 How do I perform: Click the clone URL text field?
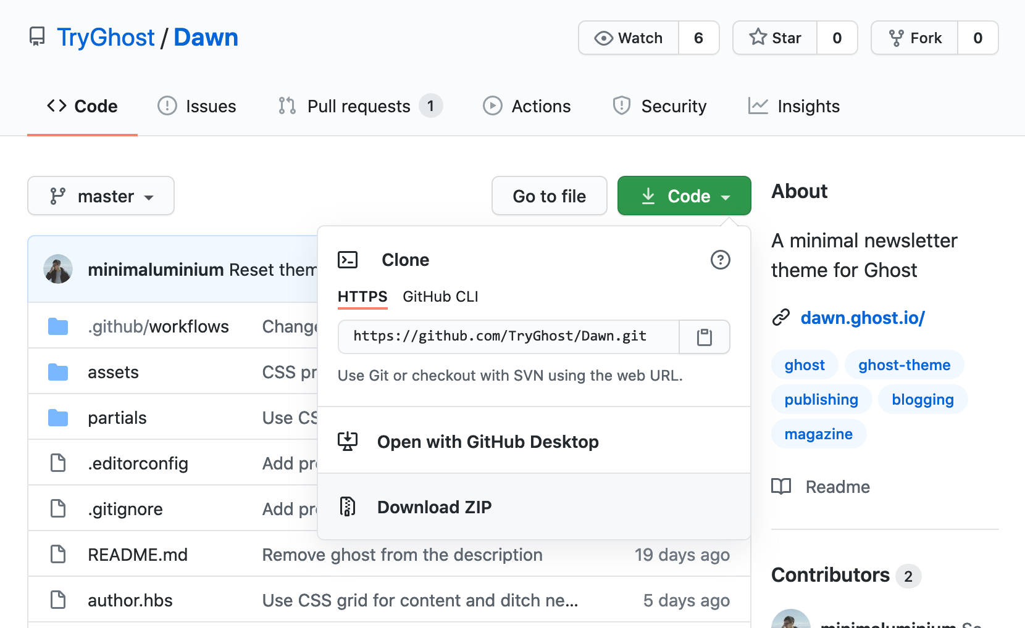pos(509,337)
